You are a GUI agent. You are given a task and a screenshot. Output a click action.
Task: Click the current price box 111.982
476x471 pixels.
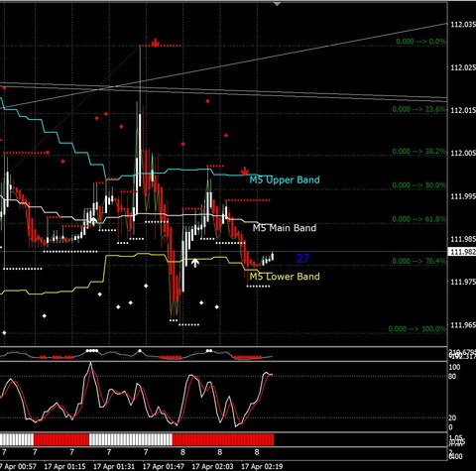462,252
